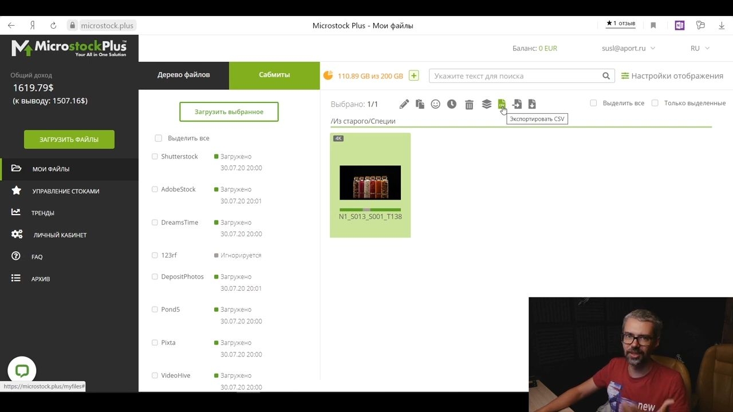This screenshot has width=733, height=412.
Task: Reload the page with the refresh icon
Action: [x=53, y=25]
